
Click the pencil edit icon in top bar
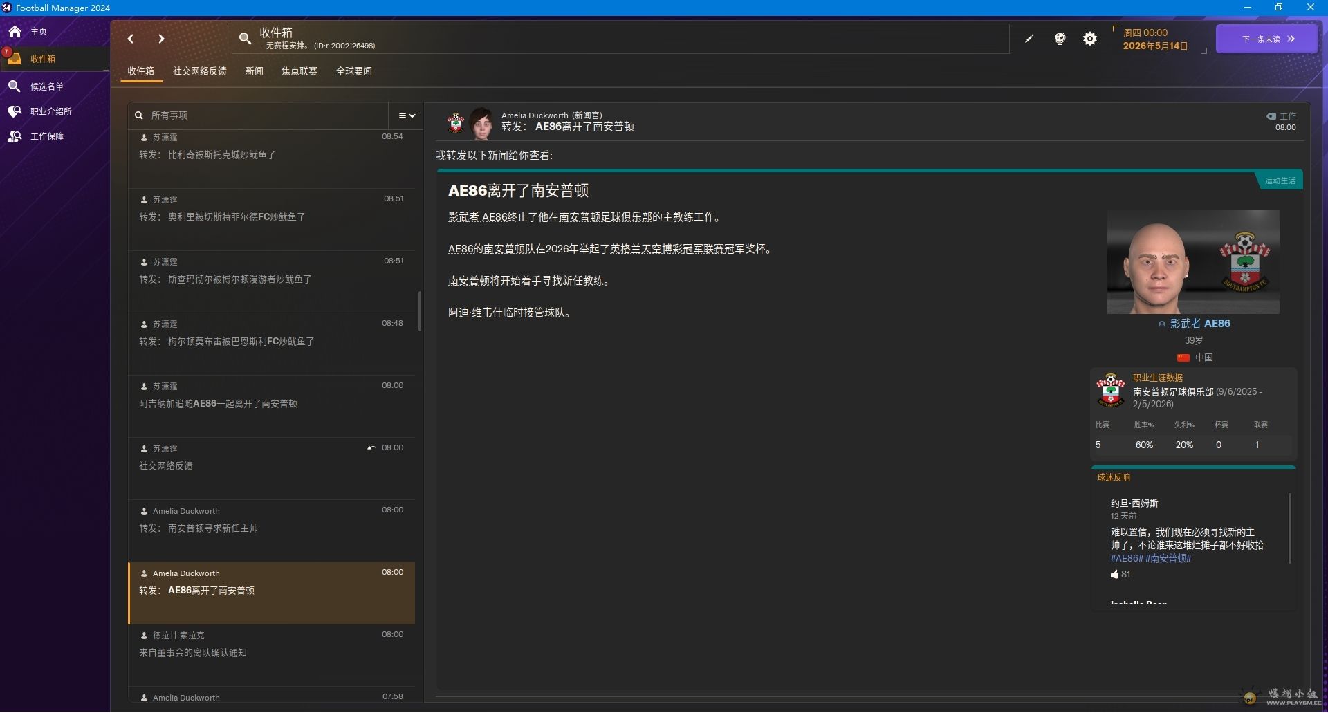(x=1029, y=39)
